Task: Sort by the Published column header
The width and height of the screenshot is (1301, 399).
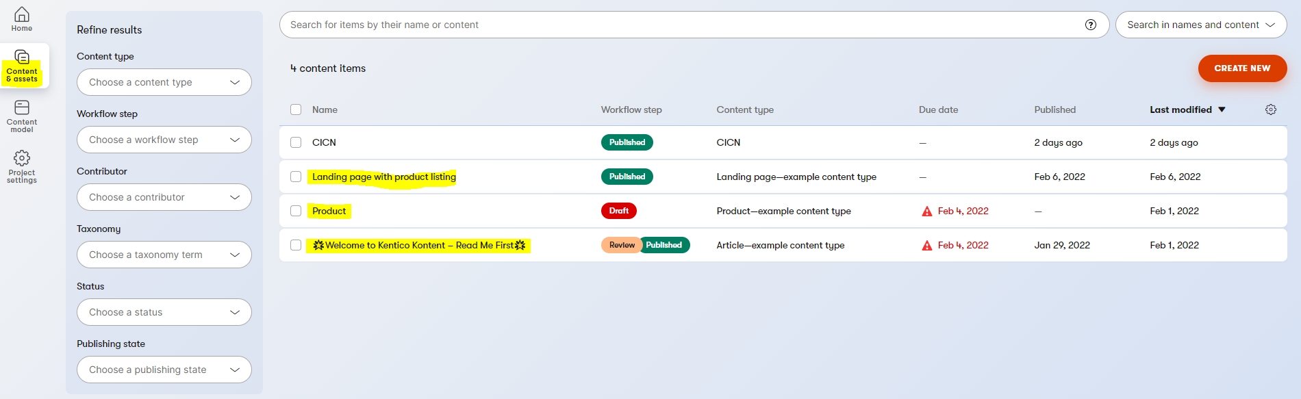Action: click(x=1054, y=110)
